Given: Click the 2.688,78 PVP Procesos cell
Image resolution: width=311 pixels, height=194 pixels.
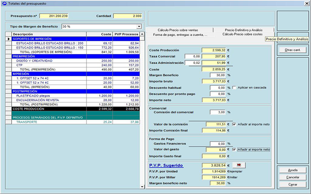Looking at the screenshot, I should point(126,109).
